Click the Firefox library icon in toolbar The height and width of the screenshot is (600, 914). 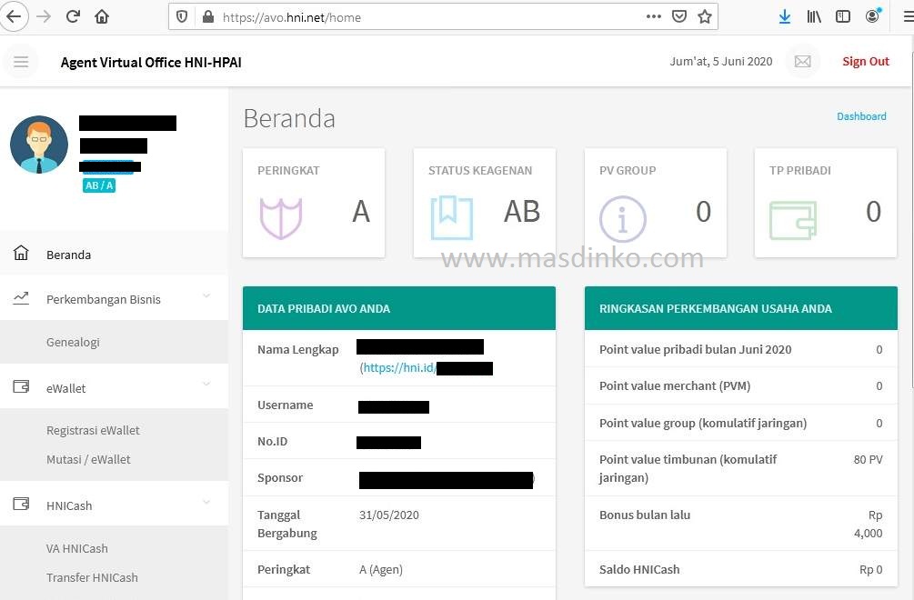[813, 15]
